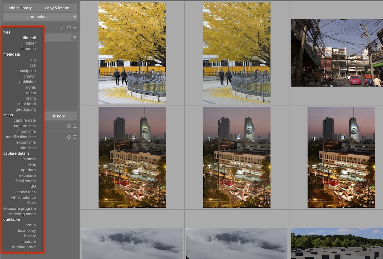Open the collection sort order icon
The height and width of the screenshot is (259, 383).
63,27
